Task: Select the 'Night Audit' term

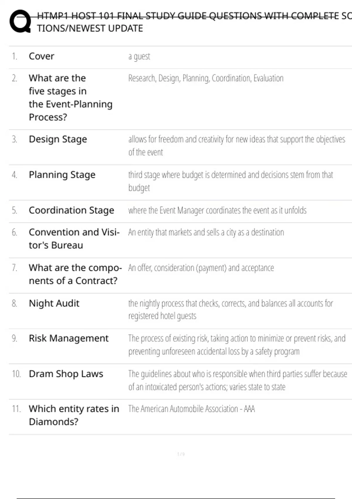Action: [x=54, y=303]
